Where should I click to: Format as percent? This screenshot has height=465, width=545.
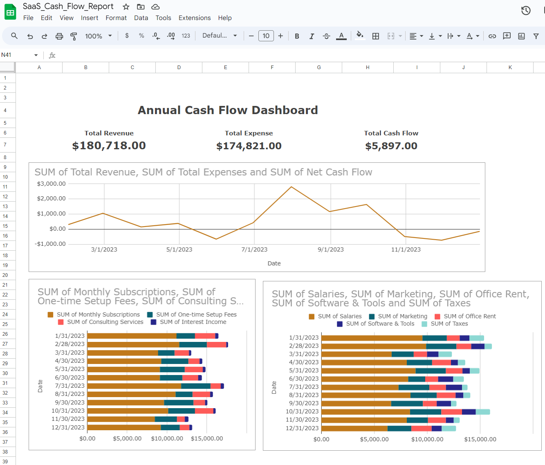click(x=141, y=36)
